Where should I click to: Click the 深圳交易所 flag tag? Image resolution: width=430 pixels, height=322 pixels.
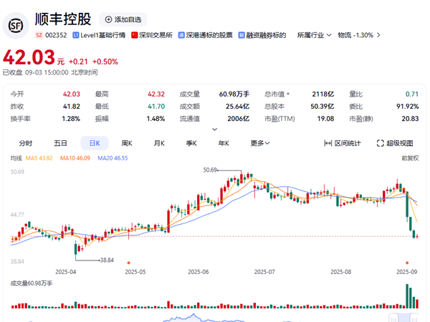click(x=152, y=35)
